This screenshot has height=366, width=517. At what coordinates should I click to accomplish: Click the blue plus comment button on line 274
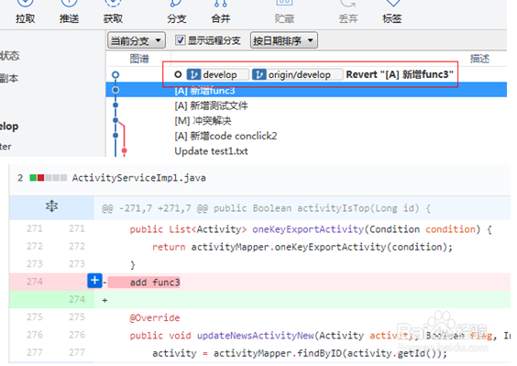(94, 281)
